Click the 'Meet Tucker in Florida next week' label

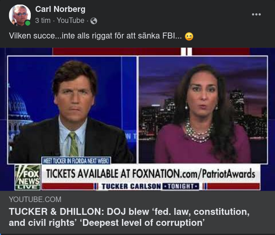(76, 160)
